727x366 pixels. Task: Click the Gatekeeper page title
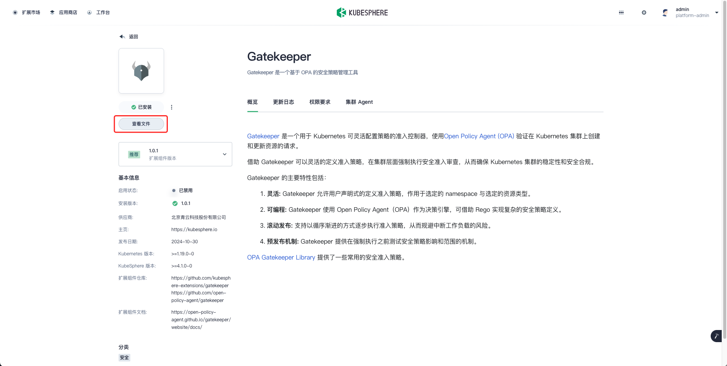pyautogui.click(x=279, y=56)
